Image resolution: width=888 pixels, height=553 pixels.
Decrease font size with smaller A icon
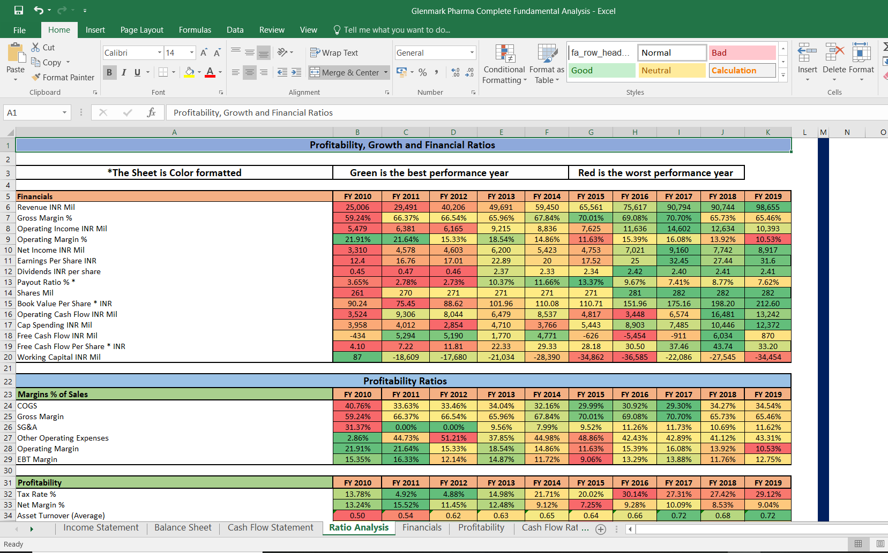coord(217,52)
